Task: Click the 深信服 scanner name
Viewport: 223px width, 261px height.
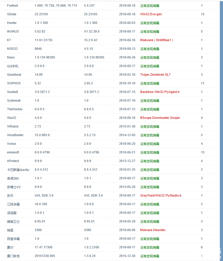Action: tap(12, 213)
